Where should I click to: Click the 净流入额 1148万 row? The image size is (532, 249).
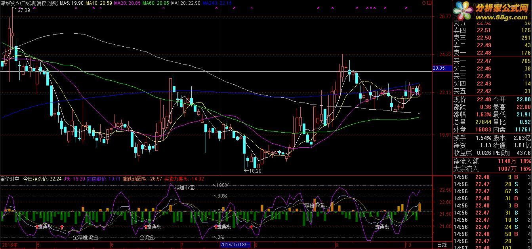coord(492,161)
